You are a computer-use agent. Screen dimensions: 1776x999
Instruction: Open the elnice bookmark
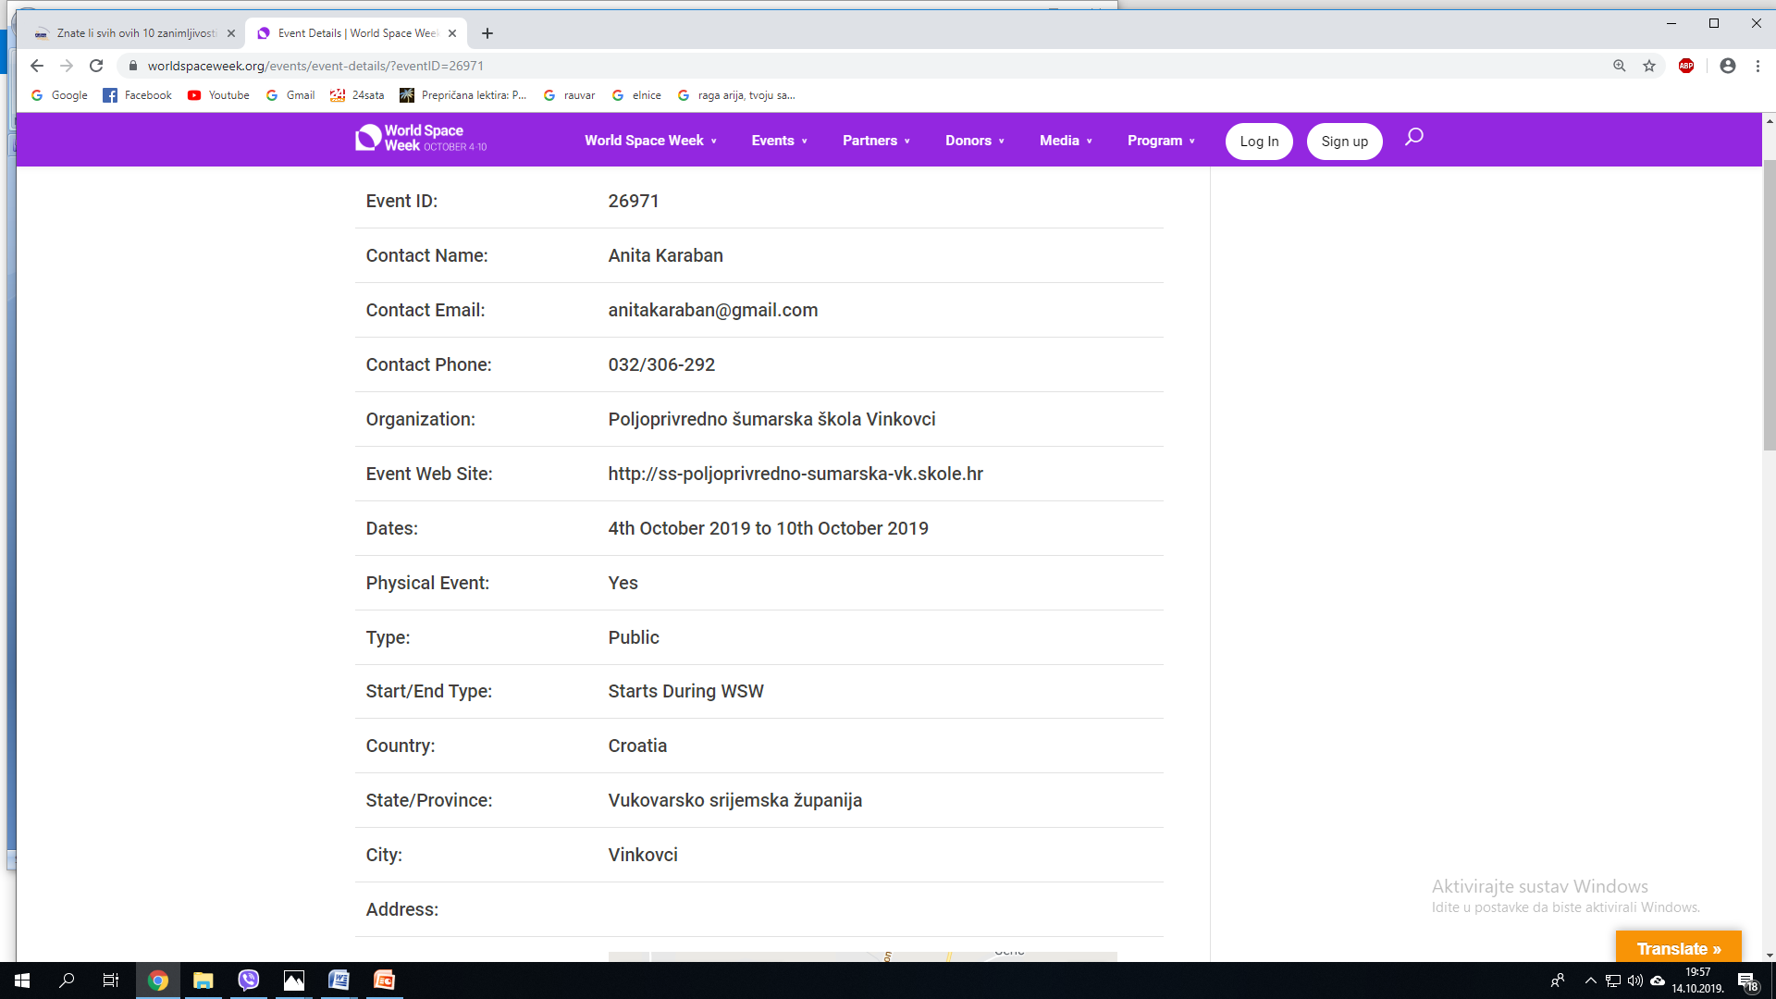tap(636, 95)
